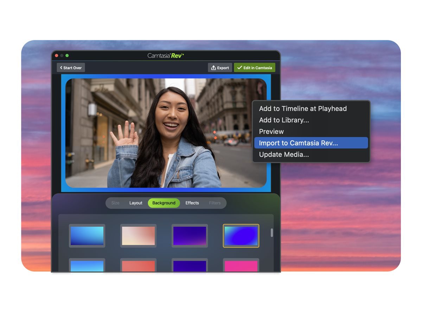
Task: Click the Size tab
Action: 115,203
